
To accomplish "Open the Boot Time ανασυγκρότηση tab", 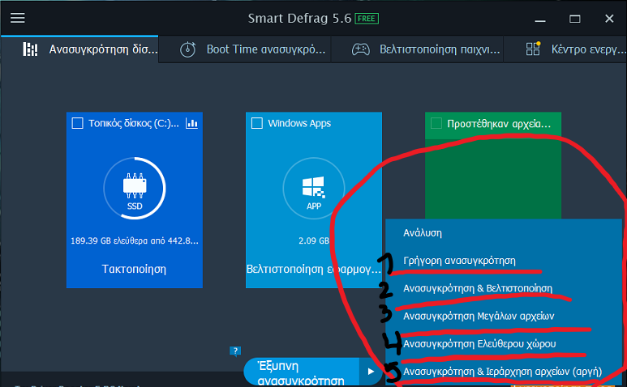I will [x=245, y=49].
